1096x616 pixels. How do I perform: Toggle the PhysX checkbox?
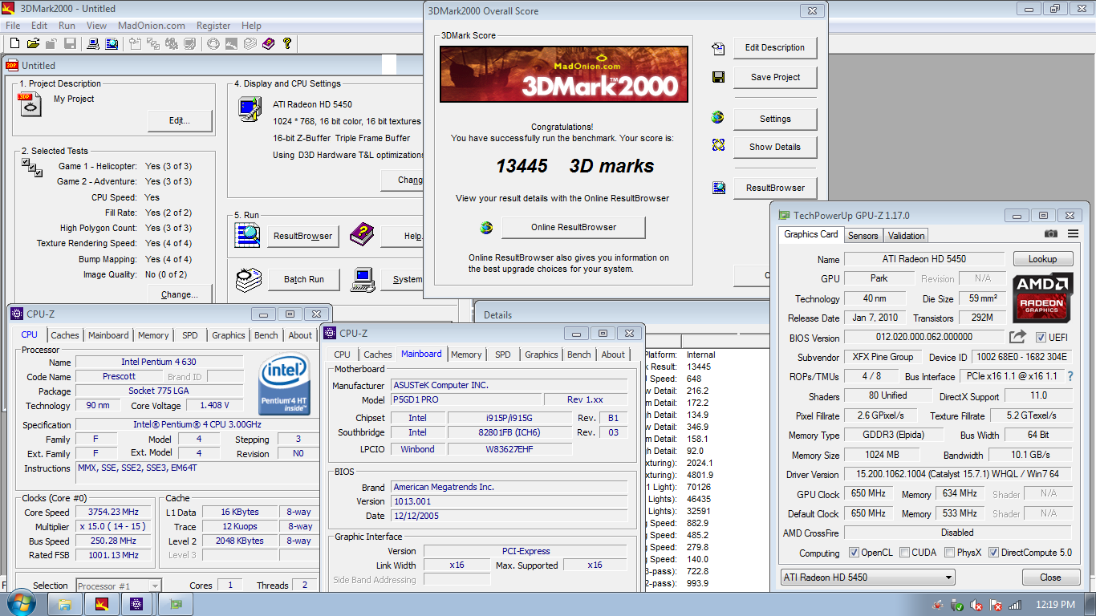950,553
